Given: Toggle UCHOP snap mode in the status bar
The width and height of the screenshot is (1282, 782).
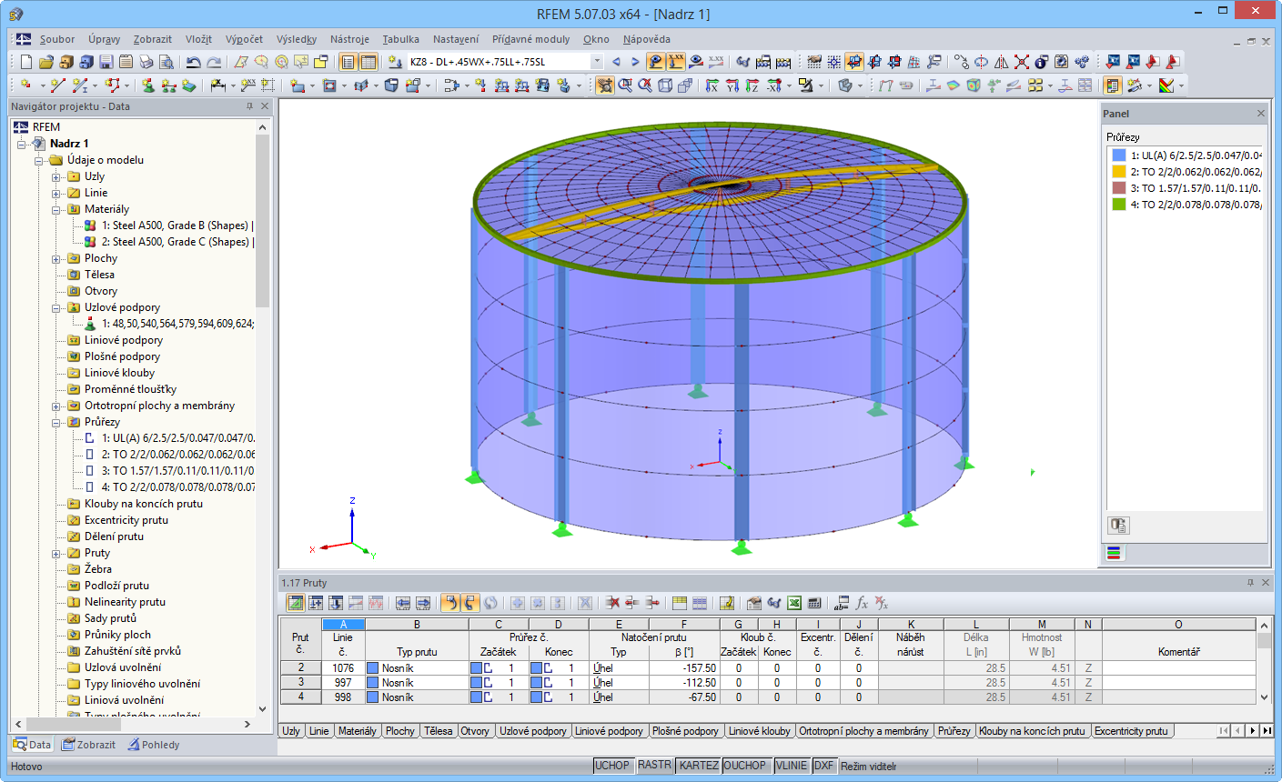Looking at the screenshot, I should pyautogui.click(x=612, y=765).
